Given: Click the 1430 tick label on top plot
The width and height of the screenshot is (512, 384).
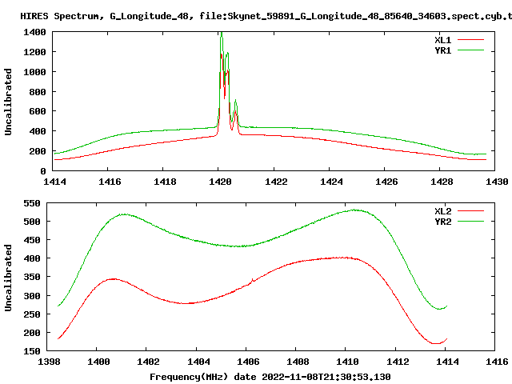Looking at the screenshot, I should pyautogui.click(x=497, y=182).
